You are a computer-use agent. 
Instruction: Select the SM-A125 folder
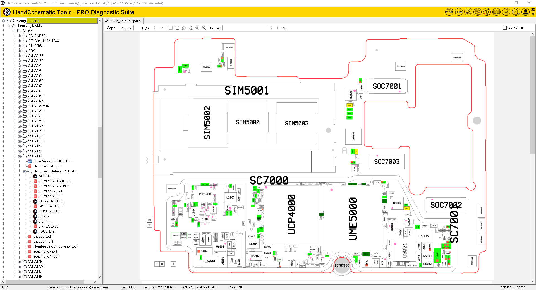[x=35, y=146]
